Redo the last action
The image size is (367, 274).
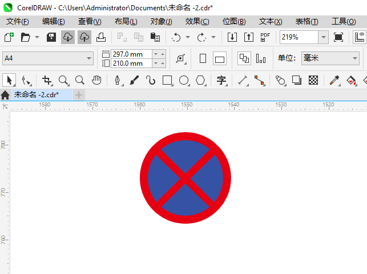point(201,37)
